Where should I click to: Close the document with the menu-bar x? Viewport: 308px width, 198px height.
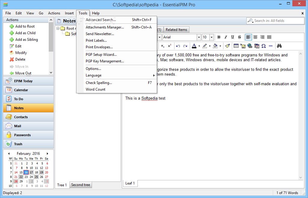pyautogui.click(x=303, y=13)
